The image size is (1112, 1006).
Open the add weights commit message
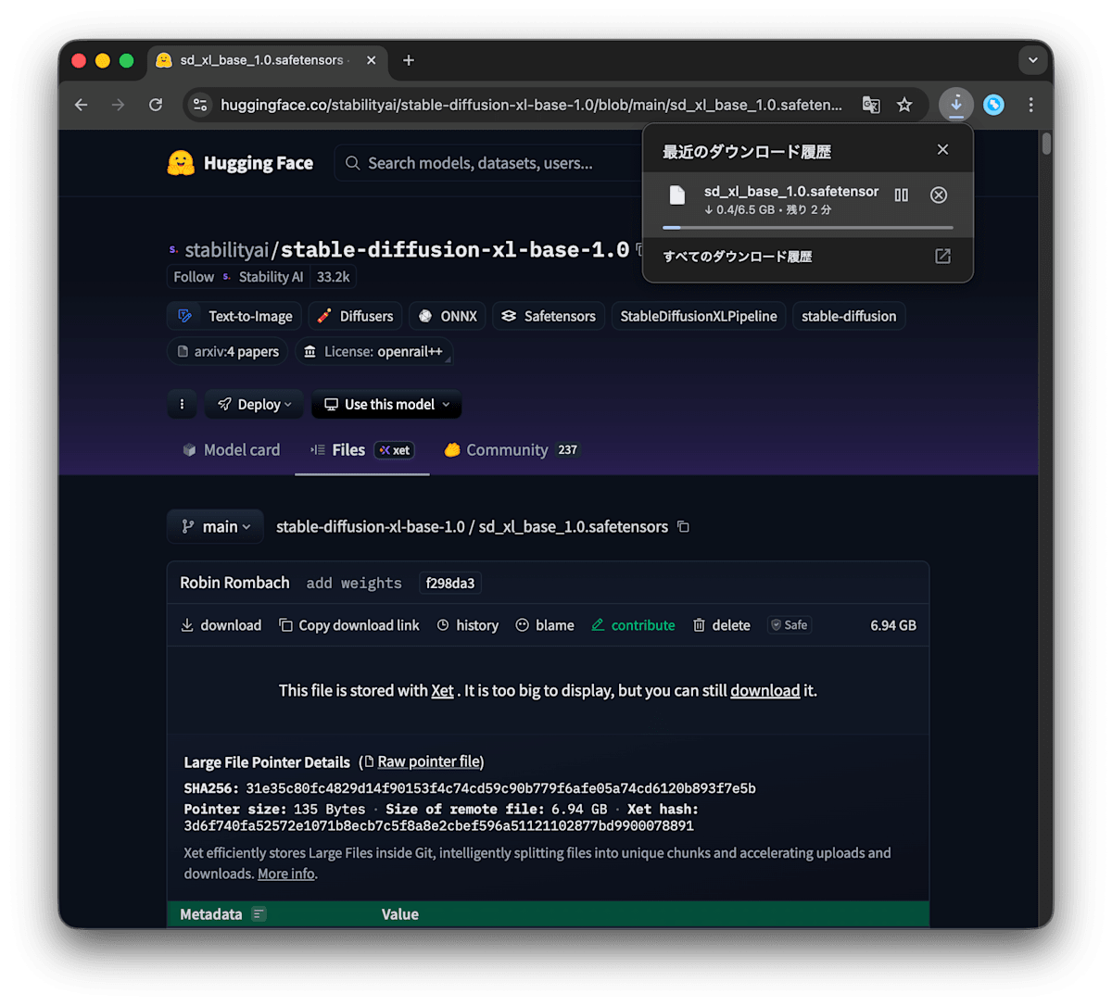pos(354,583)
